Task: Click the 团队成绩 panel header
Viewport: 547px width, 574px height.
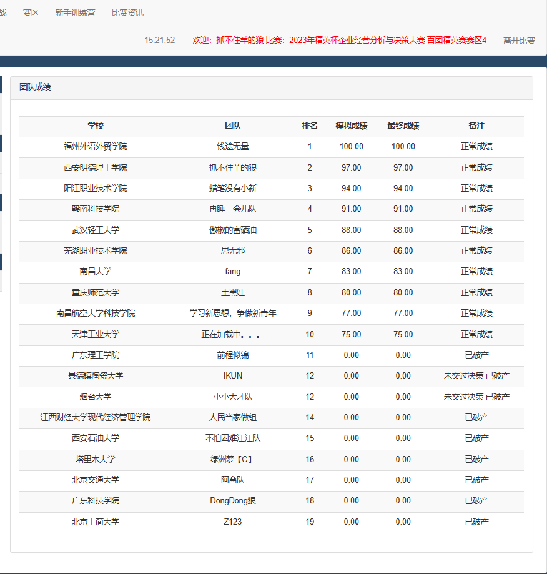Action: pos(35,87)
